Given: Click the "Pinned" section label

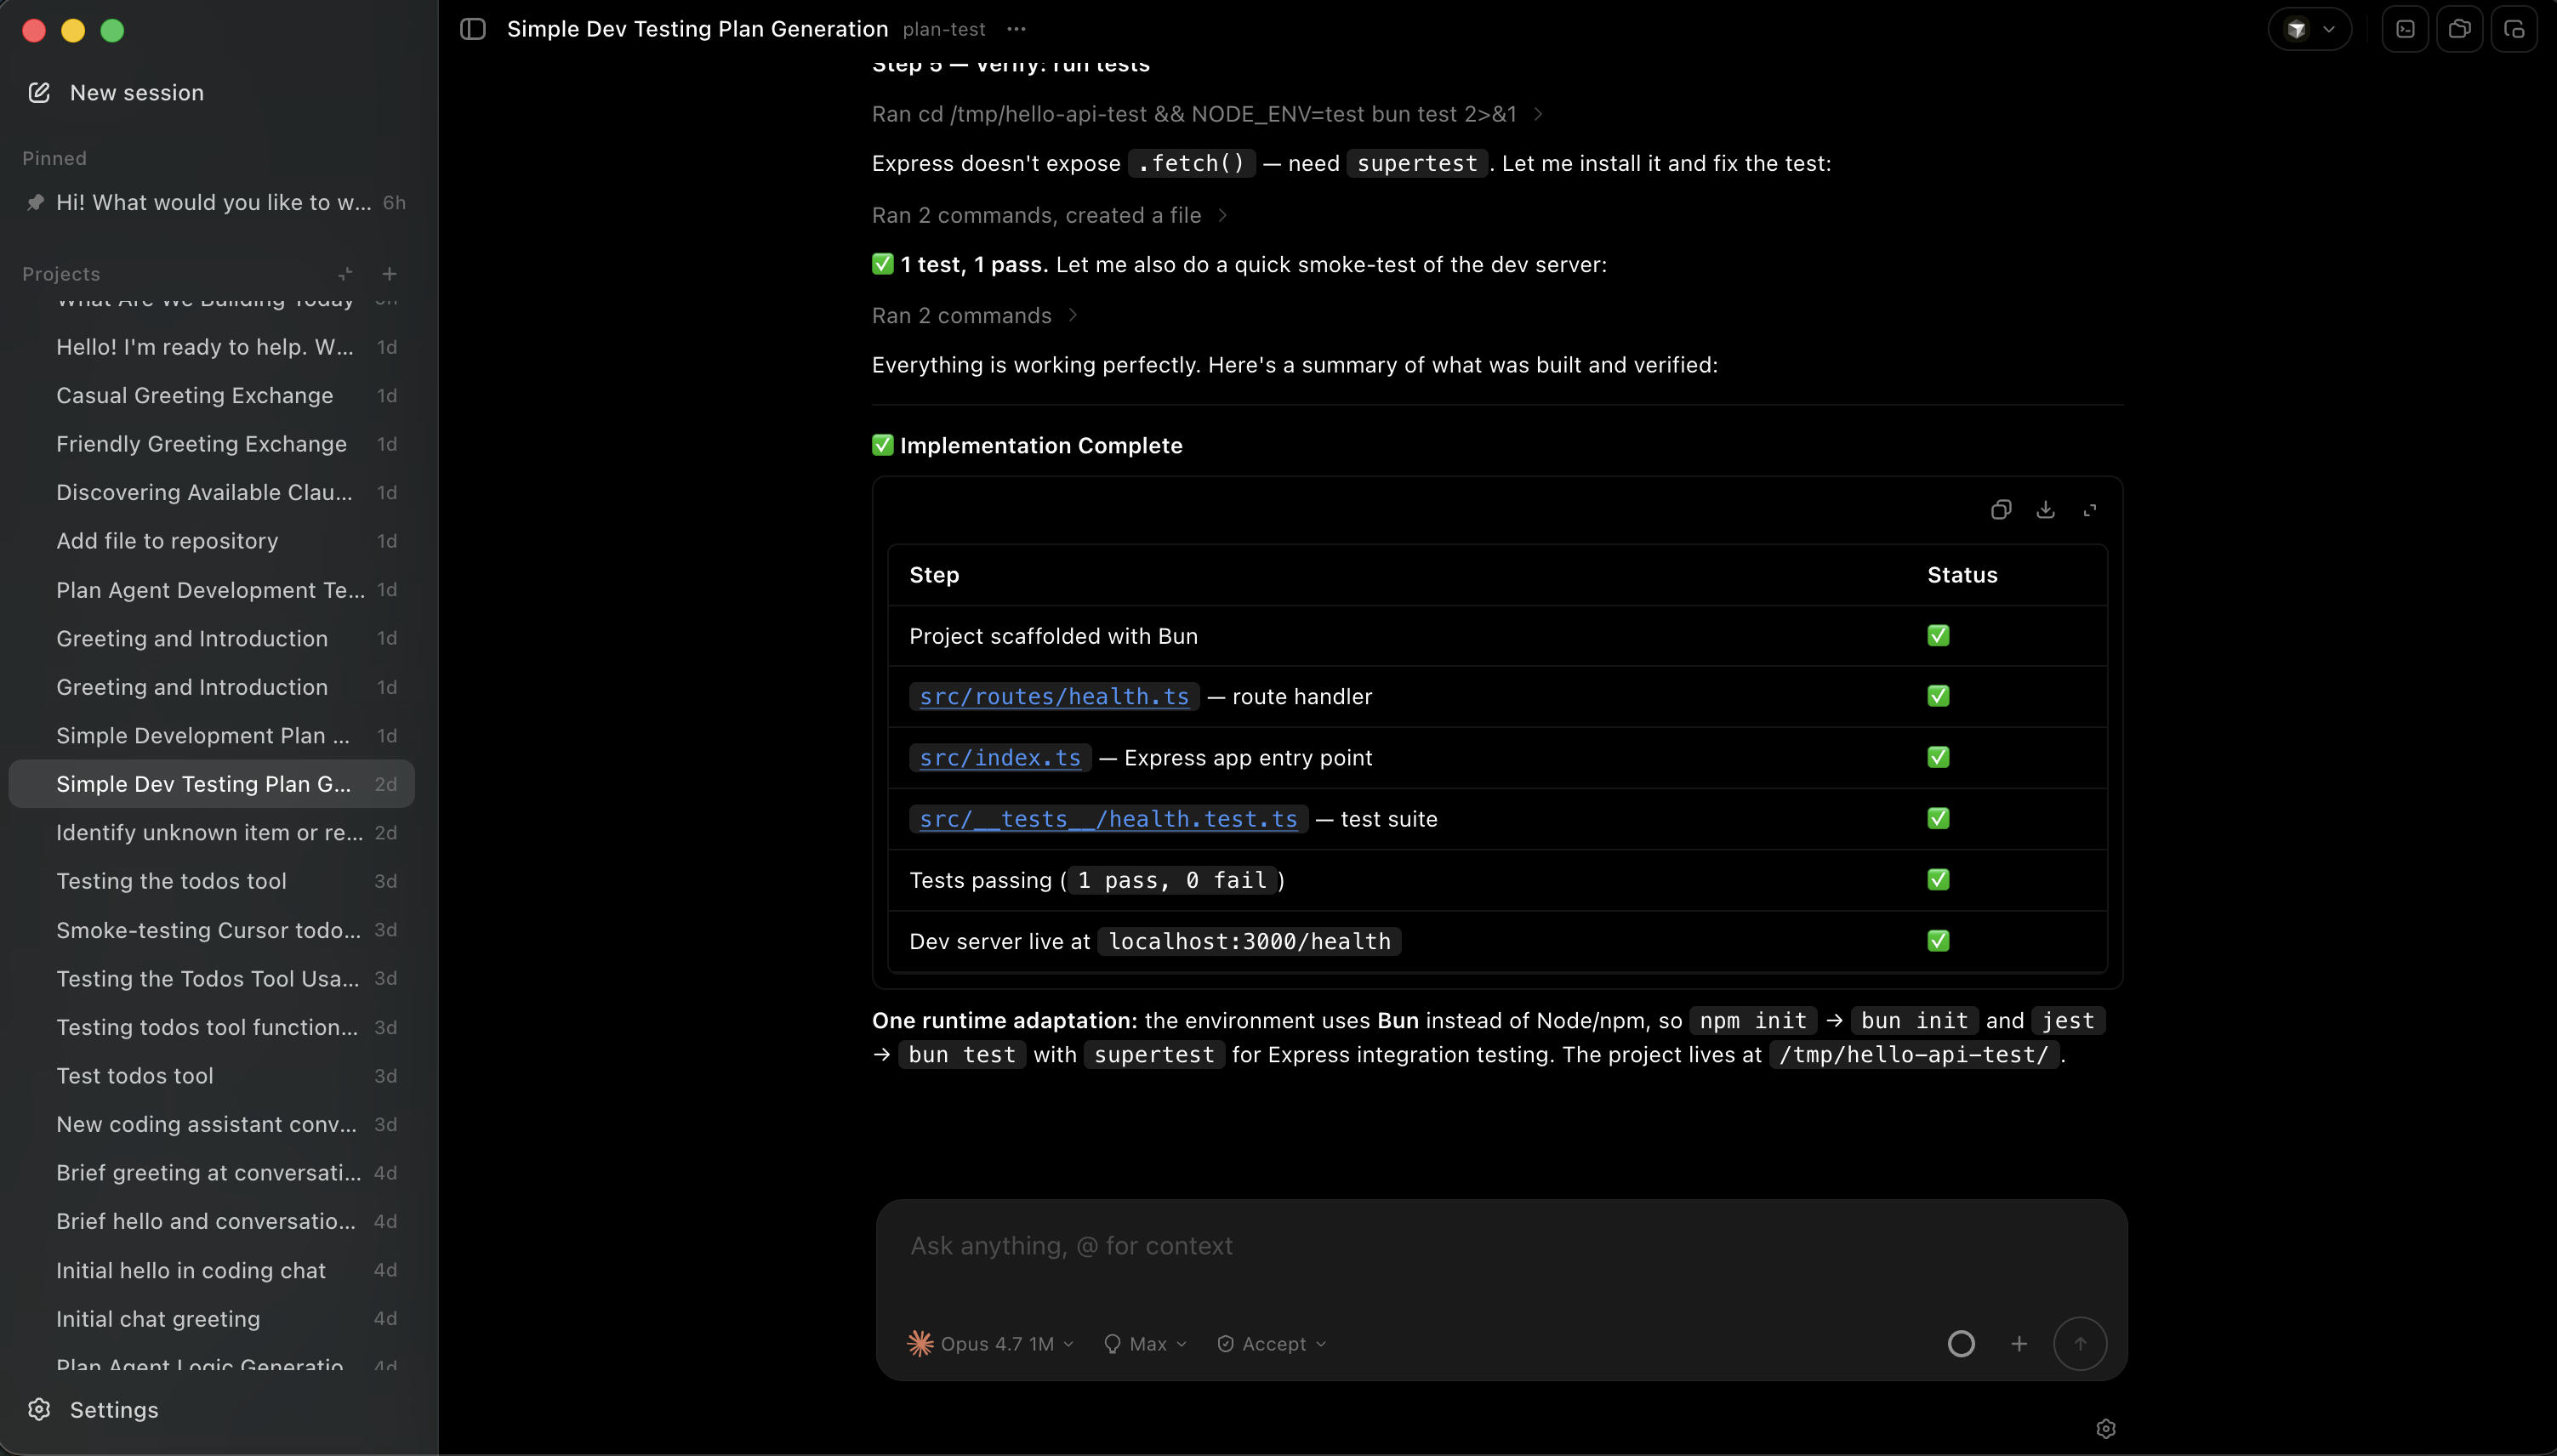Looking at the screenshot, I should tap(54, 158).
